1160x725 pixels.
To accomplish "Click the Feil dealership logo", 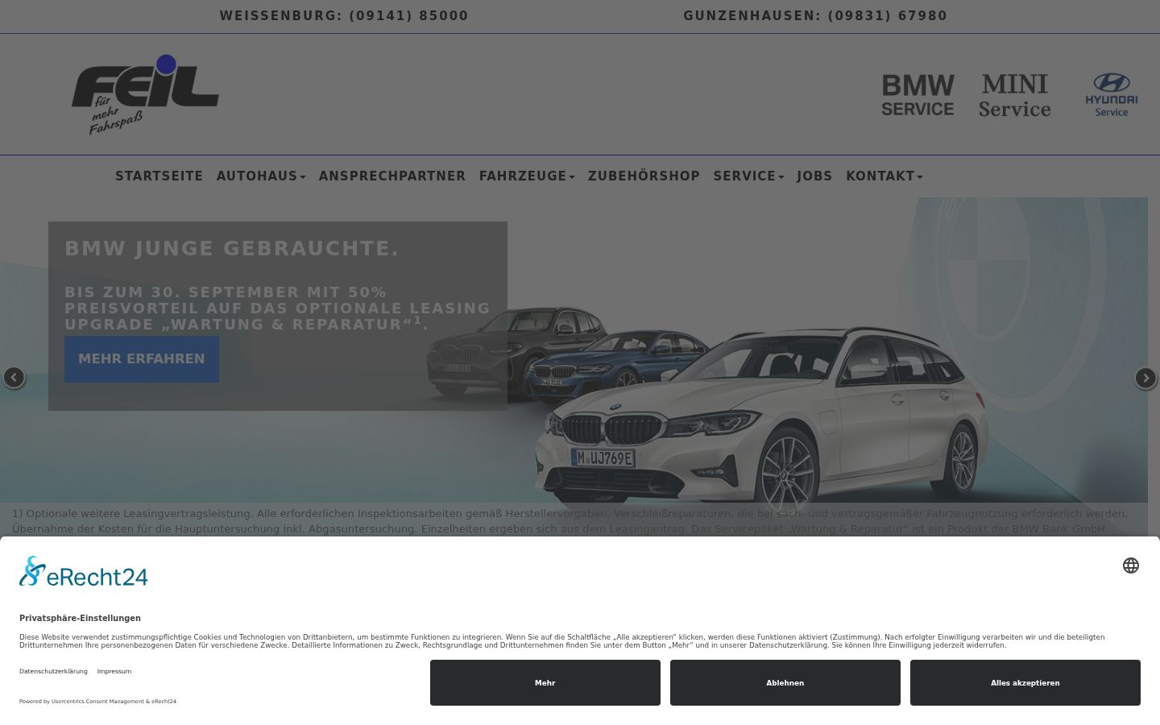I will point(145,94).
